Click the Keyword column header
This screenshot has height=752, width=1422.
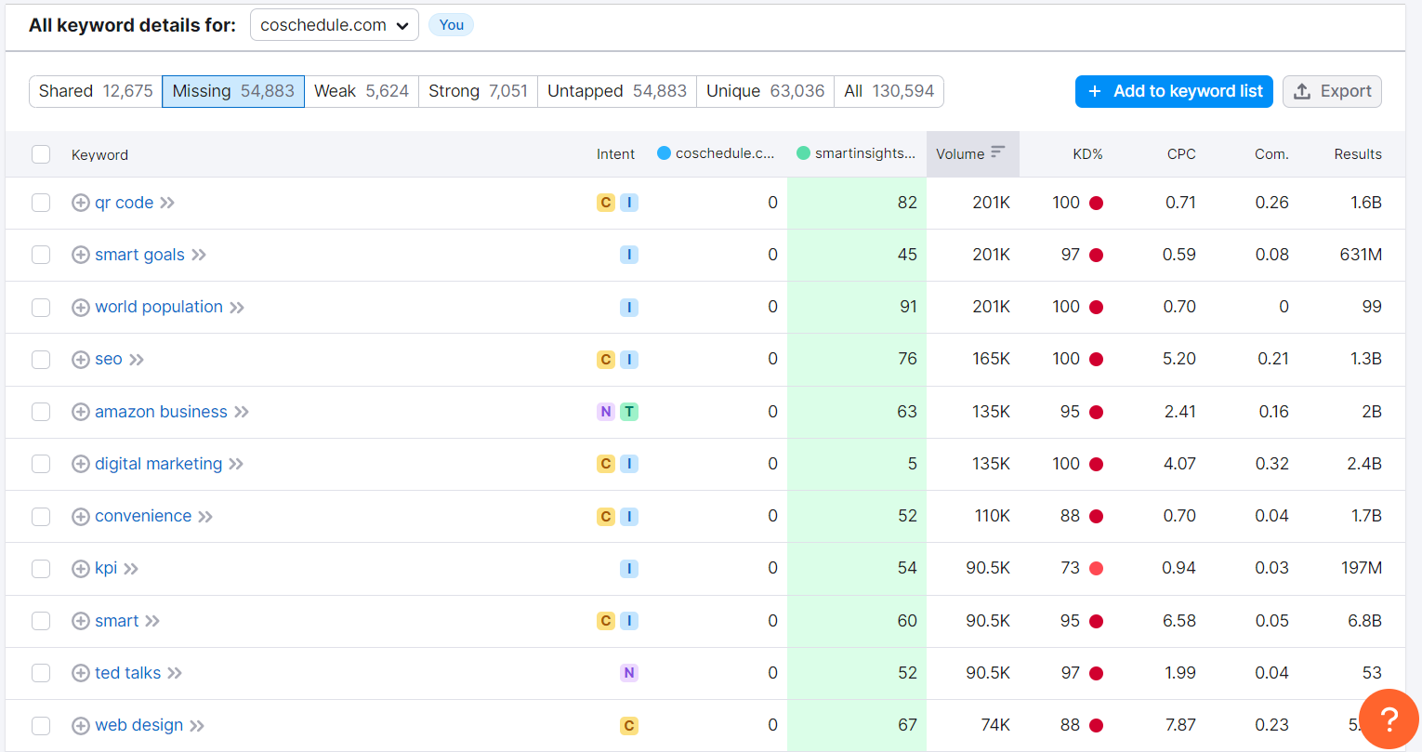(99, 155)
